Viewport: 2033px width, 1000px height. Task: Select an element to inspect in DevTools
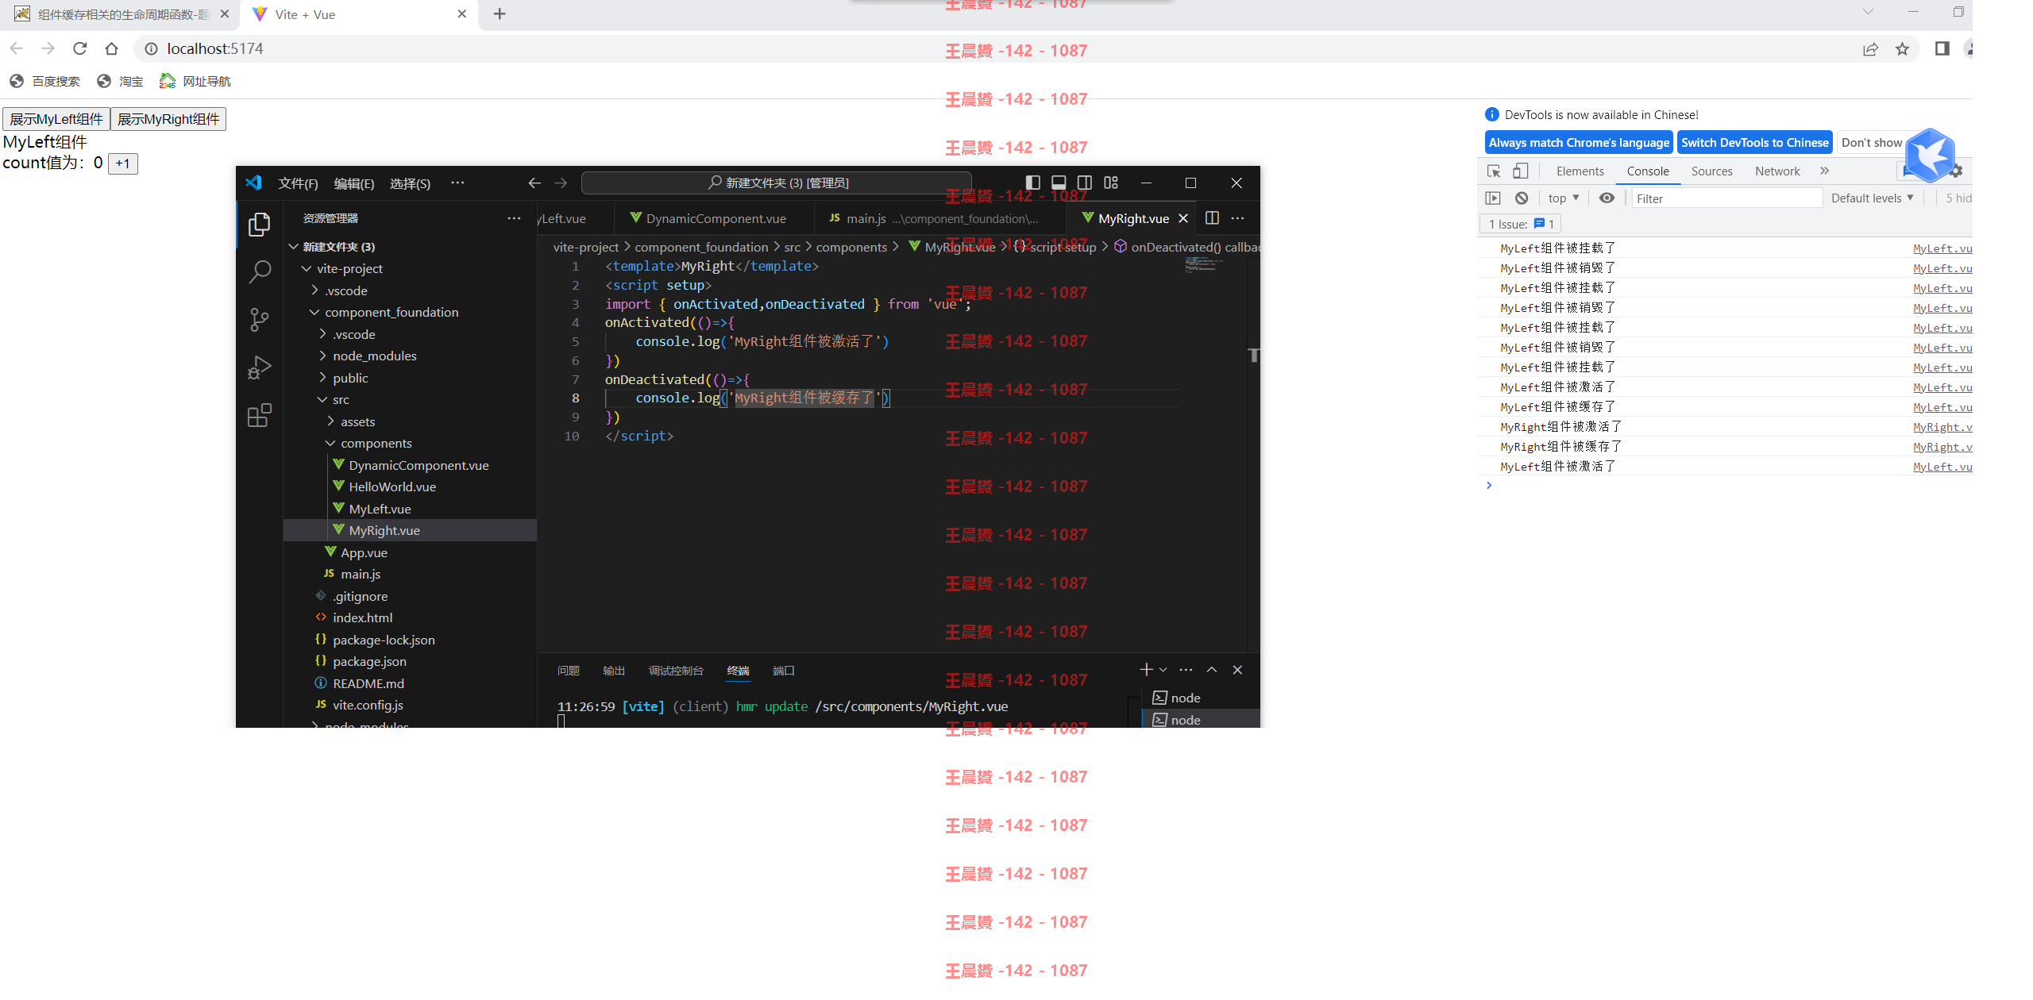point(1494,171)
